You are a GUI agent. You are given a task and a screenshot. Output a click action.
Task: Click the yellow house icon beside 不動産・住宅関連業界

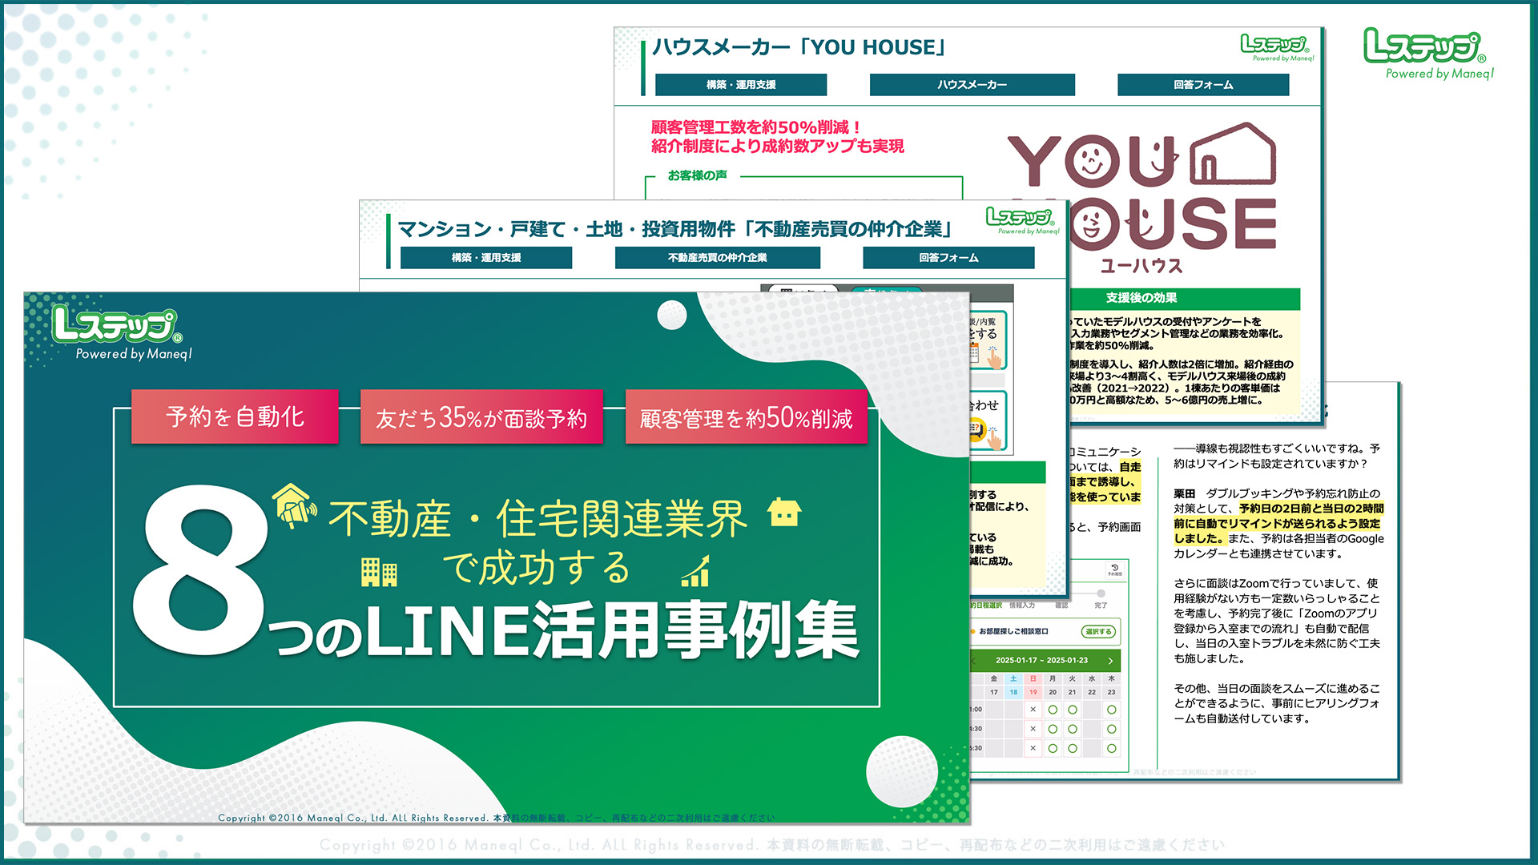tap(786, 510)
